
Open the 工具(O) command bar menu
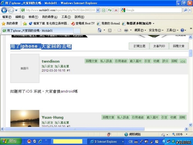coord(172,30)
